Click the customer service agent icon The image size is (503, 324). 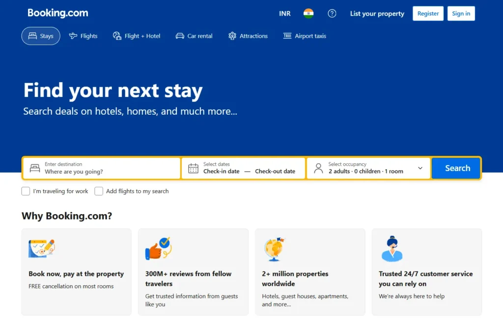click(x=391, y=249)
